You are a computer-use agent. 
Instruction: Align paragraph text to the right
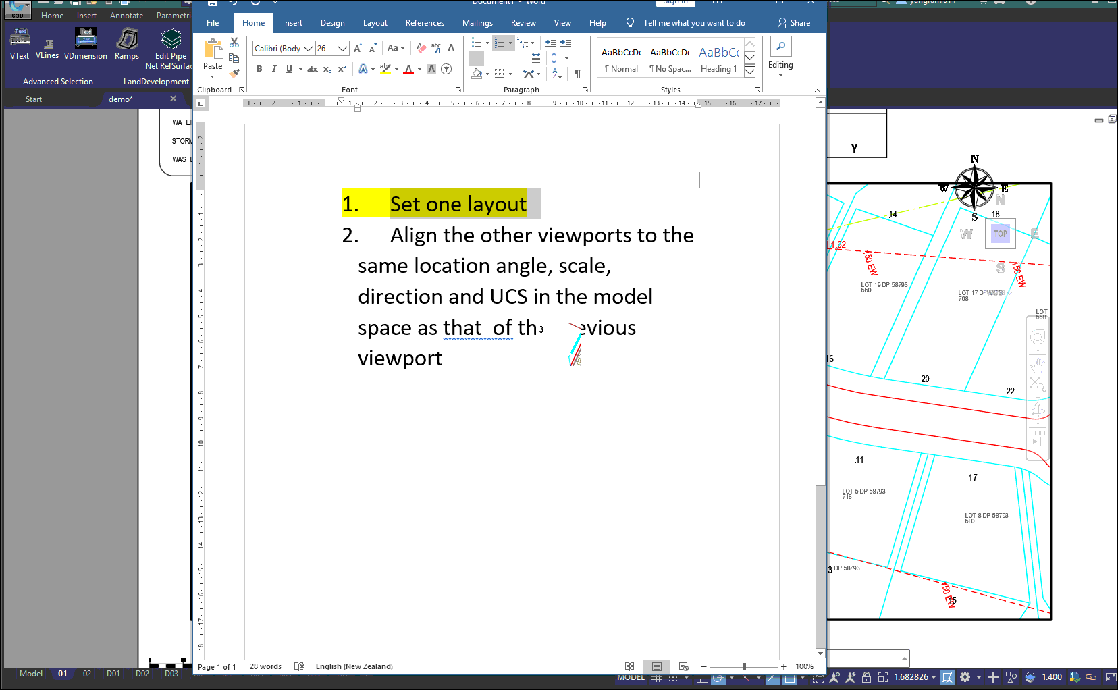click(506, 58)
